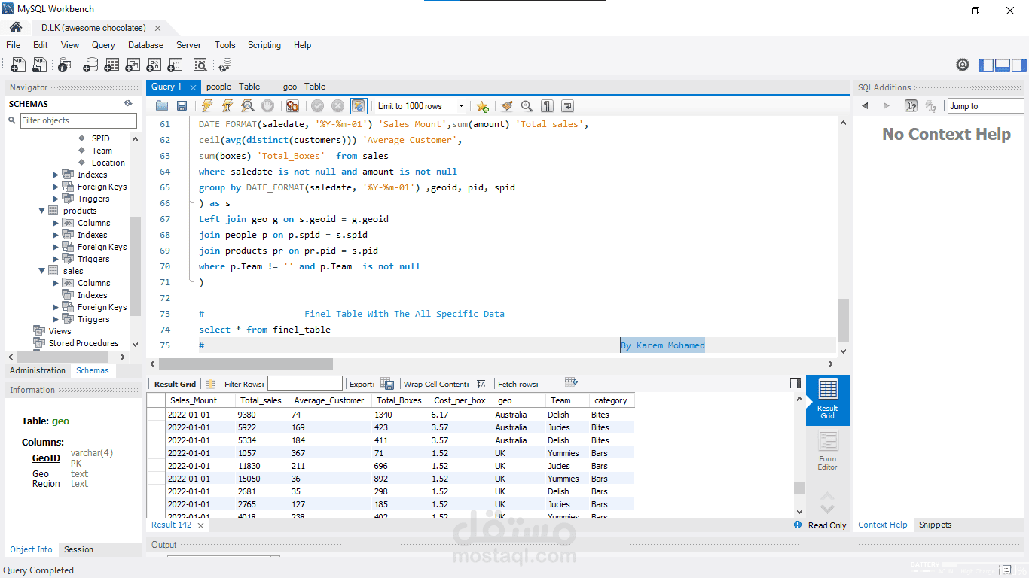The image size is (1029, 578).
Task: Open the Snippets tab
Action: tap(935, 525)
